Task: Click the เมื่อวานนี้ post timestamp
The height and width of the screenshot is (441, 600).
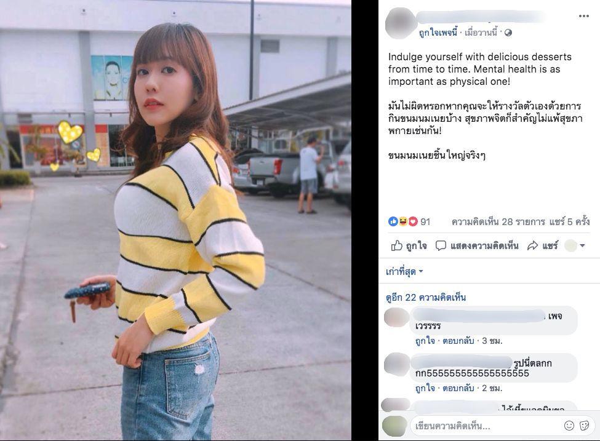Action: [481, 33]
